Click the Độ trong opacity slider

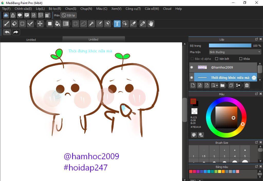pos(230,46)
